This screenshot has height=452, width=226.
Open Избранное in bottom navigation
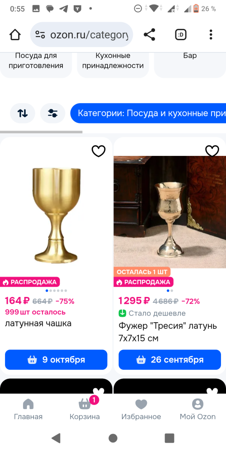(x=141, y=409)
